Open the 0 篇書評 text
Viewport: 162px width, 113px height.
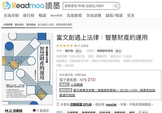43,111
